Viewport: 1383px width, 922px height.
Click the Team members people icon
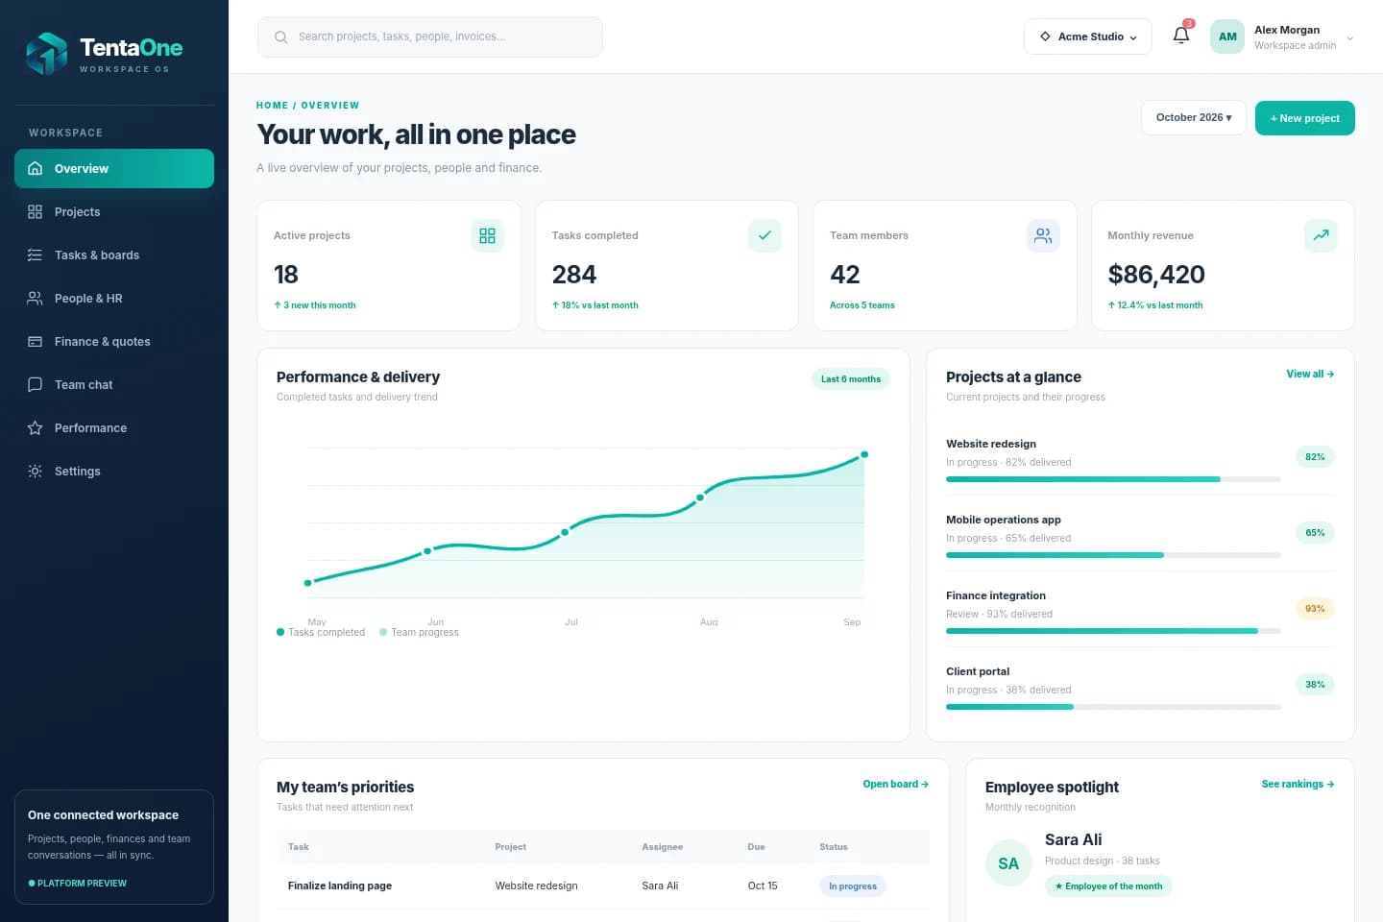pyautogui.click(x=1043, y=235)
